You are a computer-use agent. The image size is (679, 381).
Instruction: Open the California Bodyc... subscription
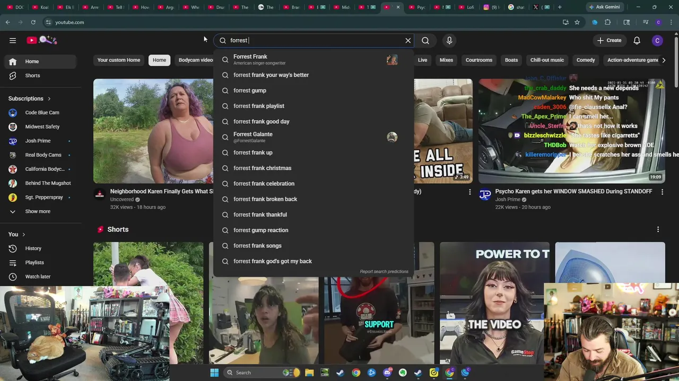(41, 169)
